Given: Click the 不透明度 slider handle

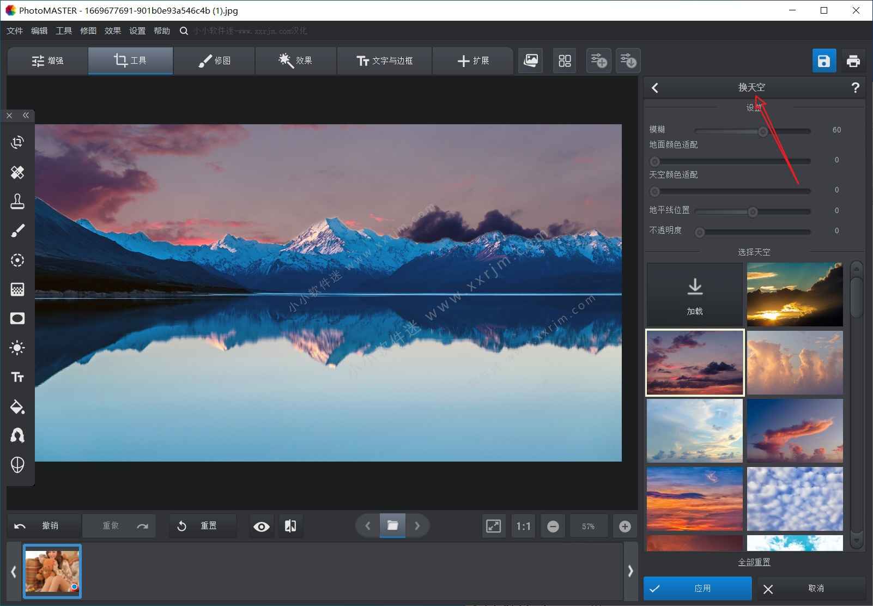Looking at the screenshot, I should (700, 232).
